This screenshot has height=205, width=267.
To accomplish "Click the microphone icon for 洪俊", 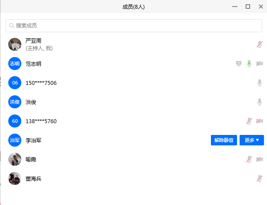I will (x=260, y=102).
